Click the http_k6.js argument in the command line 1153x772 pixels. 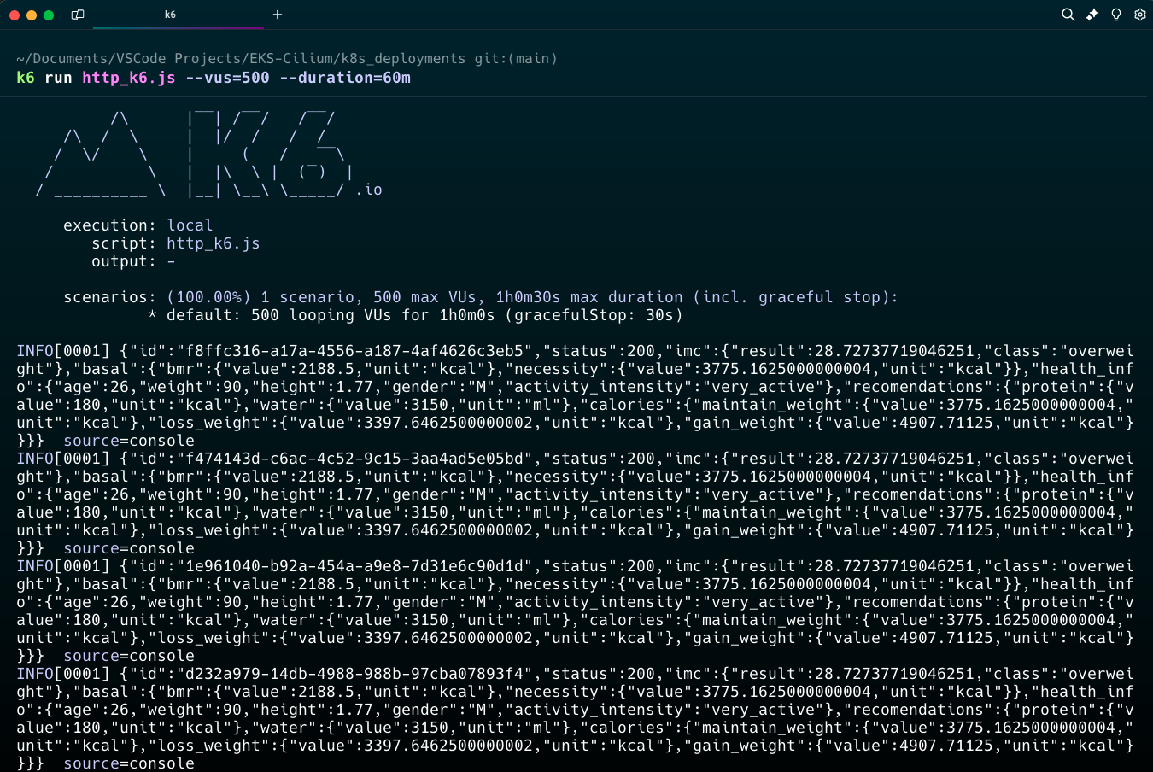[x=129, y=78]
